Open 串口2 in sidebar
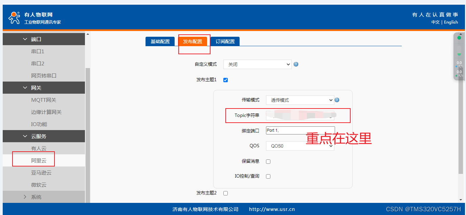This screenshot has height=215, width=466. 44,63
